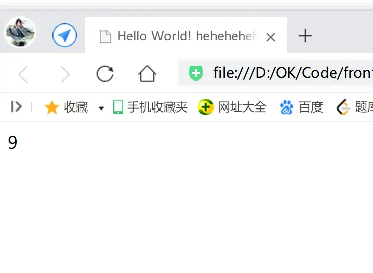Focus the file:///D:/OK/Code address bar
Viewport: 373px width, 273px height.
point(276,73)
